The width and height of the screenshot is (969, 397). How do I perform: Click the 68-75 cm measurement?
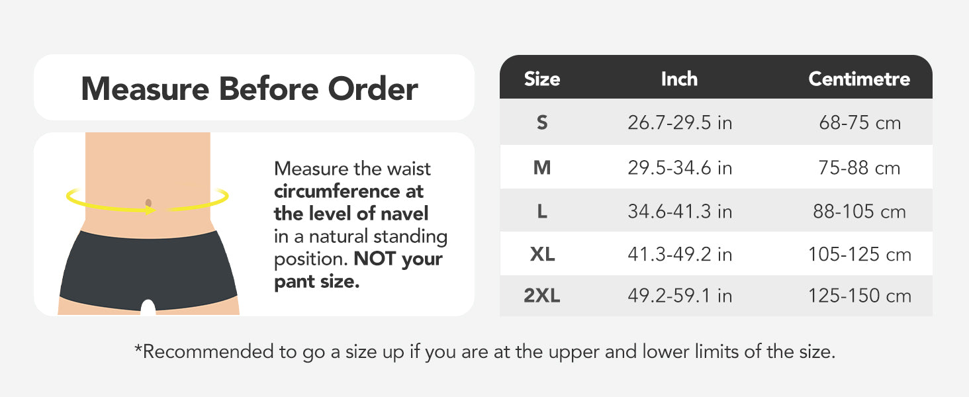[859, 123]
